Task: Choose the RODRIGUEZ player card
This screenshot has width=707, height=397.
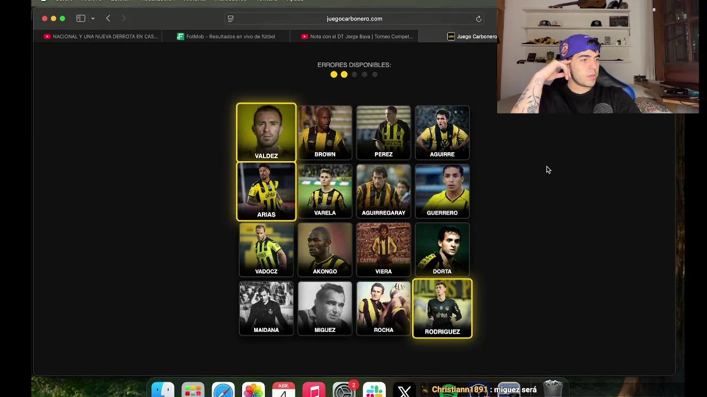Action: [442, 308]
